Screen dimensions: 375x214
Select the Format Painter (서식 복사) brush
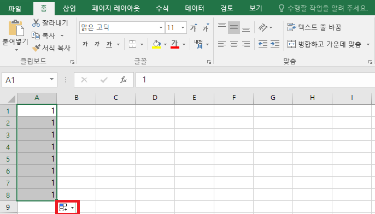(x=36, y=48)
